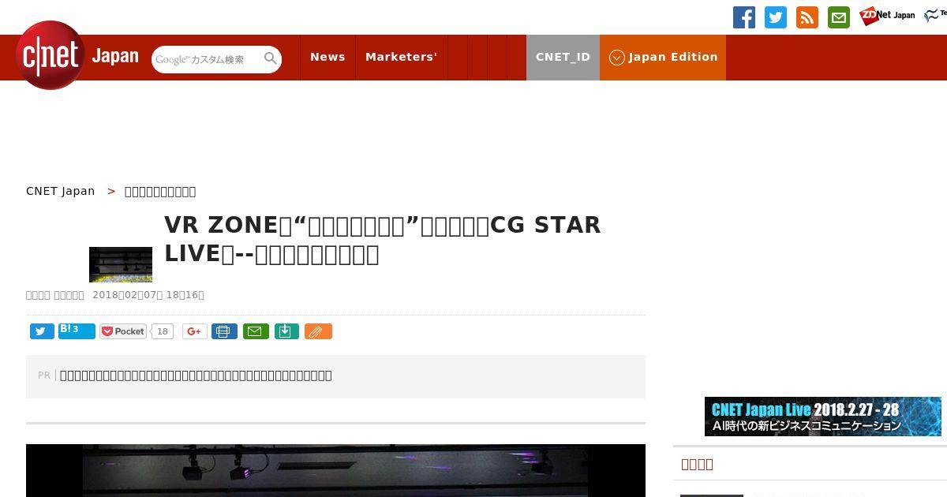947x497 pixels.
Task: Open the CNET Twitter icon in header
Action: point(776,17)
